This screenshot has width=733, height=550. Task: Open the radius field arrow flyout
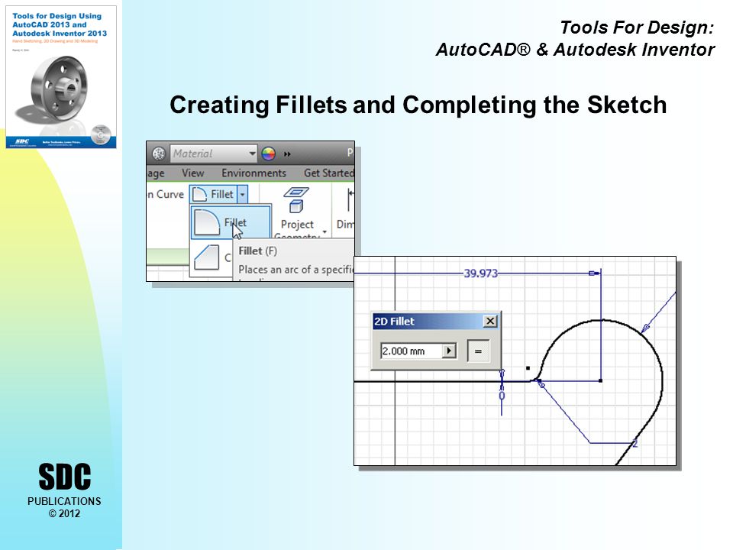[449, 351]
